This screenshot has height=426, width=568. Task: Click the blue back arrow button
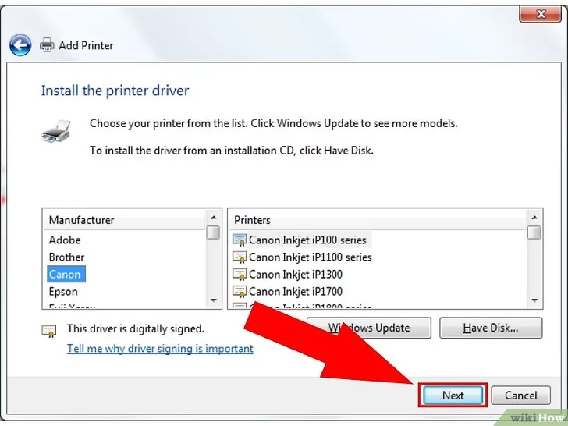click(20, 45)
